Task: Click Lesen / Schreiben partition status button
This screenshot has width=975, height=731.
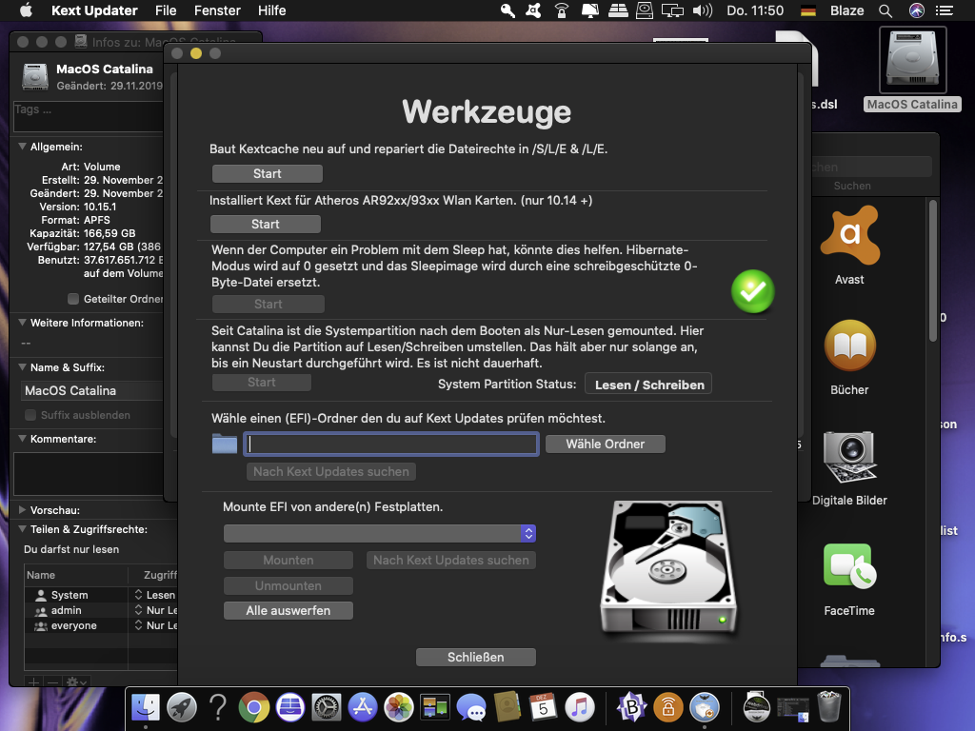Action: click(648, 385)
